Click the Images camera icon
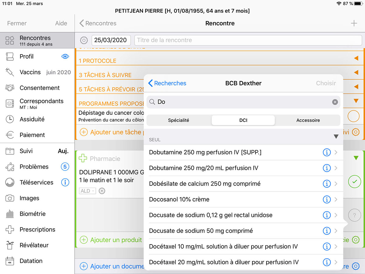 10,198
